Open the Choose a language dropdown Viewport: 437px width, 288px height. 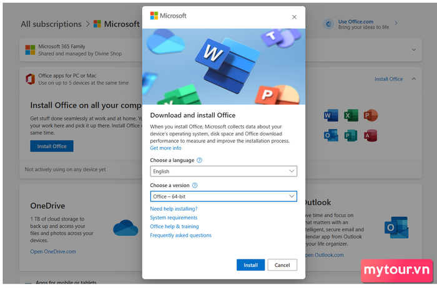click(223, 171)
